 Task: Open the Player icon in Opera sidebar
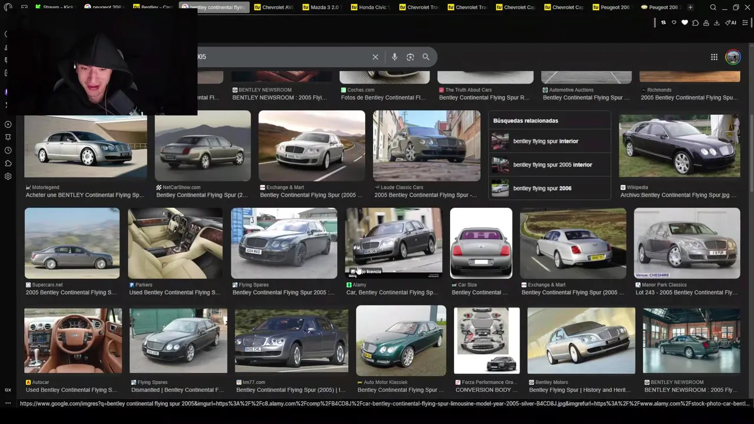pos(8,124)
